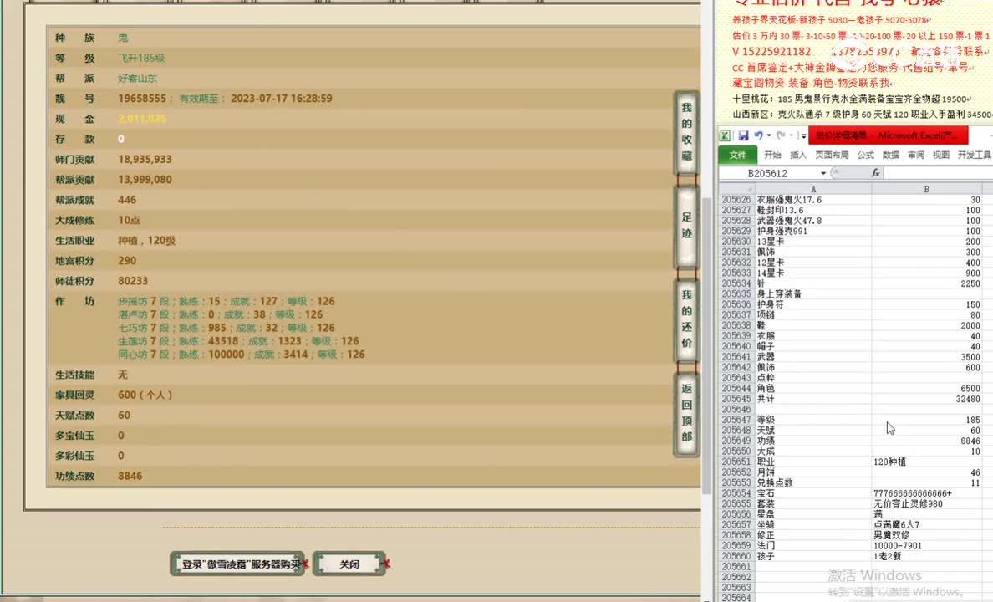This screenshot has width=993, height=602.
Task: Click 生活职业 value 种植，120级
Action: 147,240
